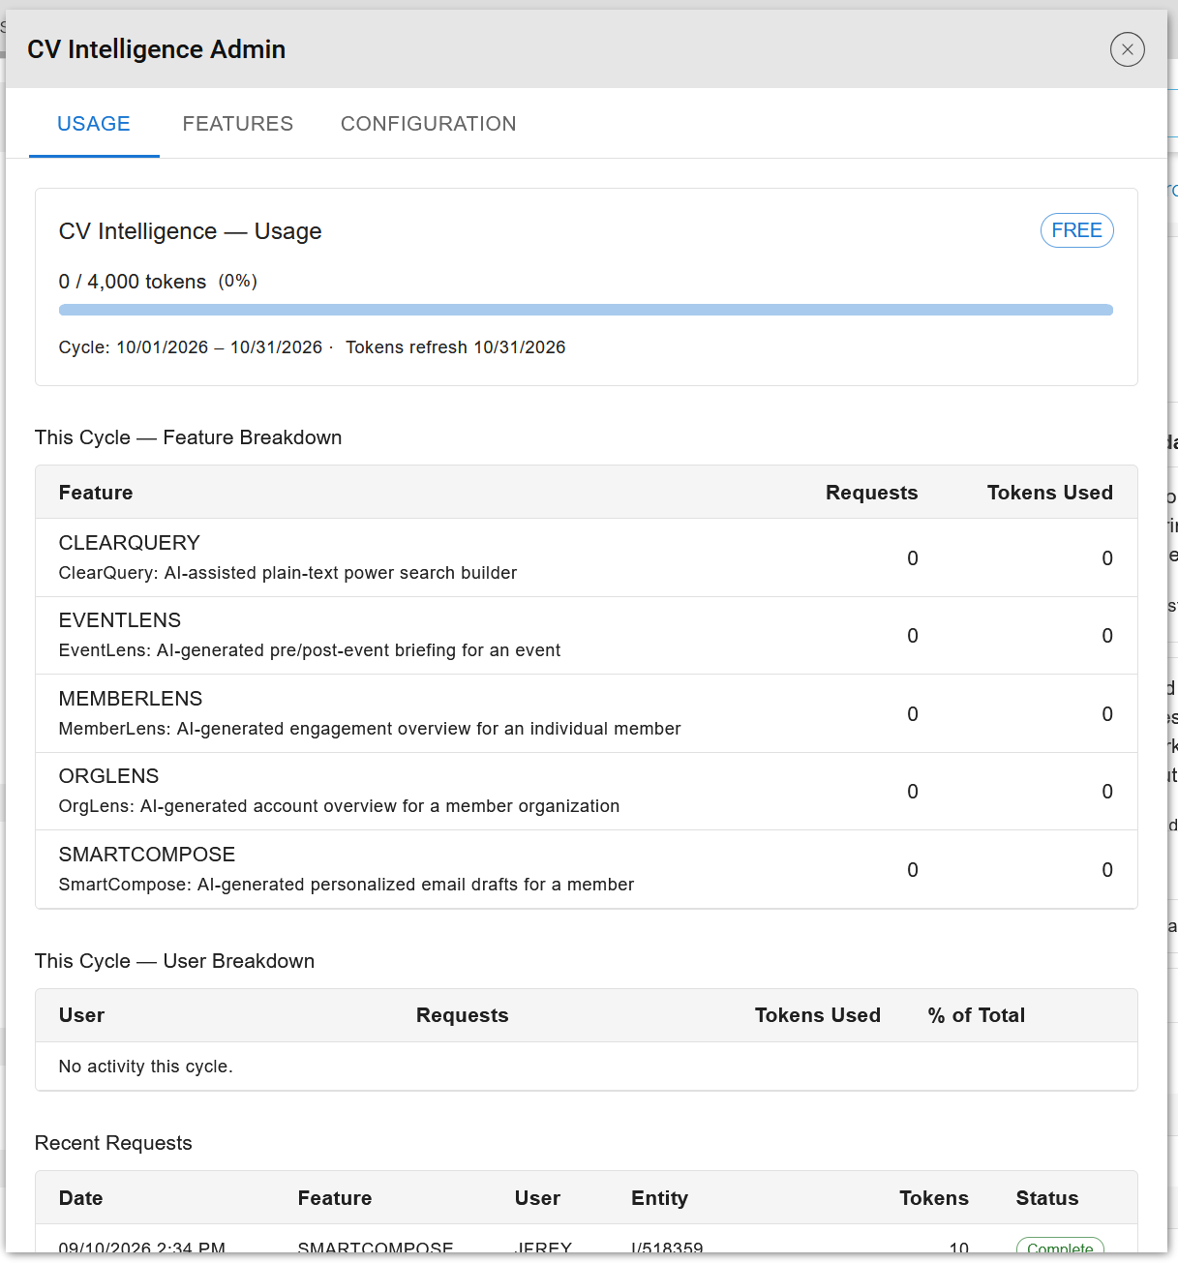This screenshot has width=1178, height=1263.
Task: Click the Date column header in Recent Requests
Action: [80, 1198]
